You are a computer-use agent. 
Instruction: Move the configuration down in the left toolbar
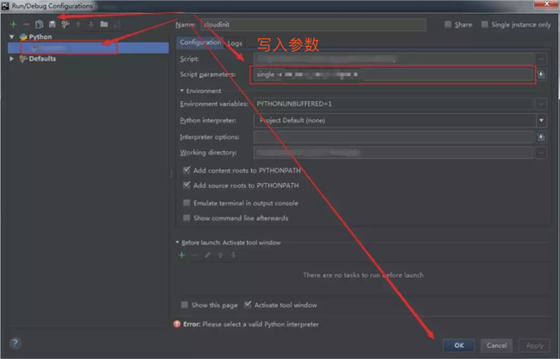point(91,24)
